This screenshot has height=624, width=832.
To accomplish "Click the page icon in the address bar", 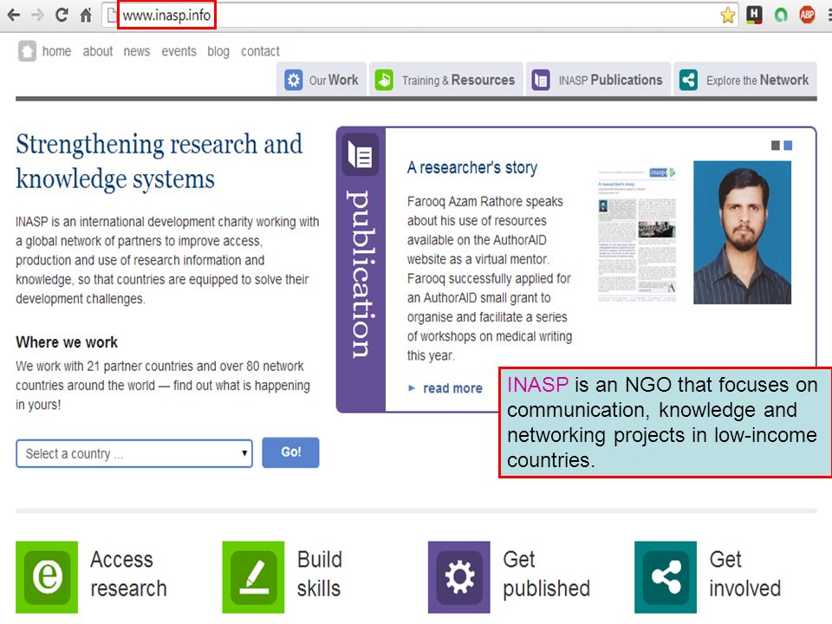I will click(112, 16).
